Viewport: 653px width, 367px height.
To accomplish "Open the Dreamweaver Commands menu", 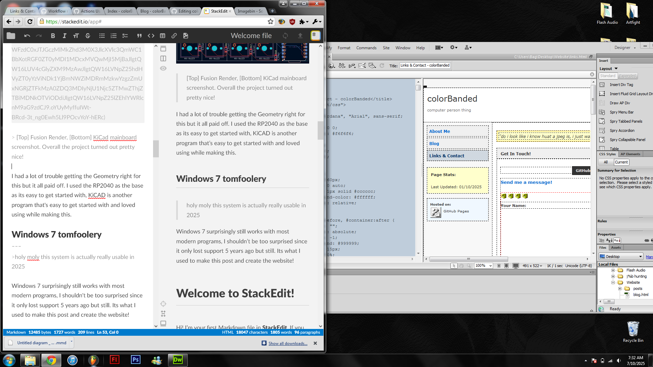I will pos(366,48).
